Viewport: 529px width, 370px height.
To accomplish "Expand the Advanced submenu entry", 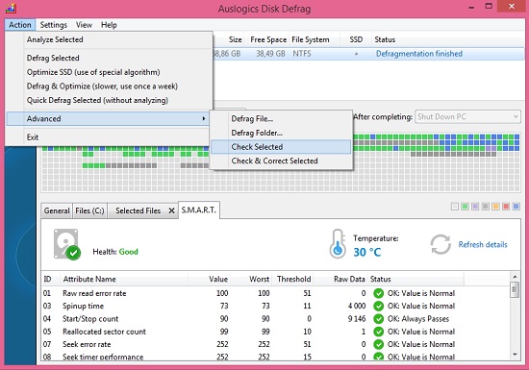I will pos(108,118).
